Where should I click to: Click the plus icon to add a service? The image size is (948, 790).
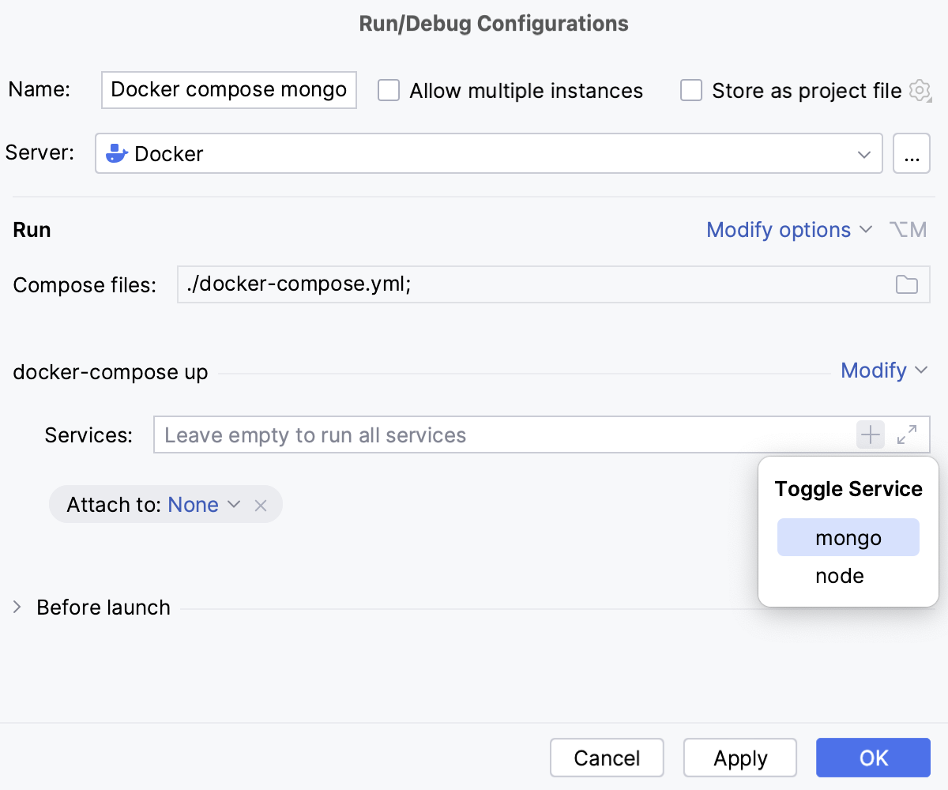coord(870,434)
